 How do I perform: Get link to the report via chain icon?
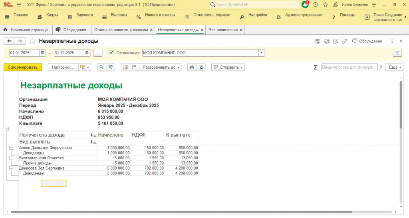[345, 41]
